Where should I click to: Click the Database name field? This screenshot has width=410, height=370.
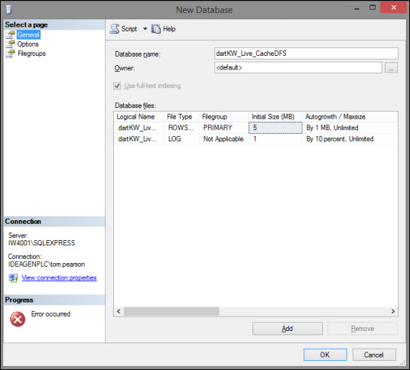point(306,54)
